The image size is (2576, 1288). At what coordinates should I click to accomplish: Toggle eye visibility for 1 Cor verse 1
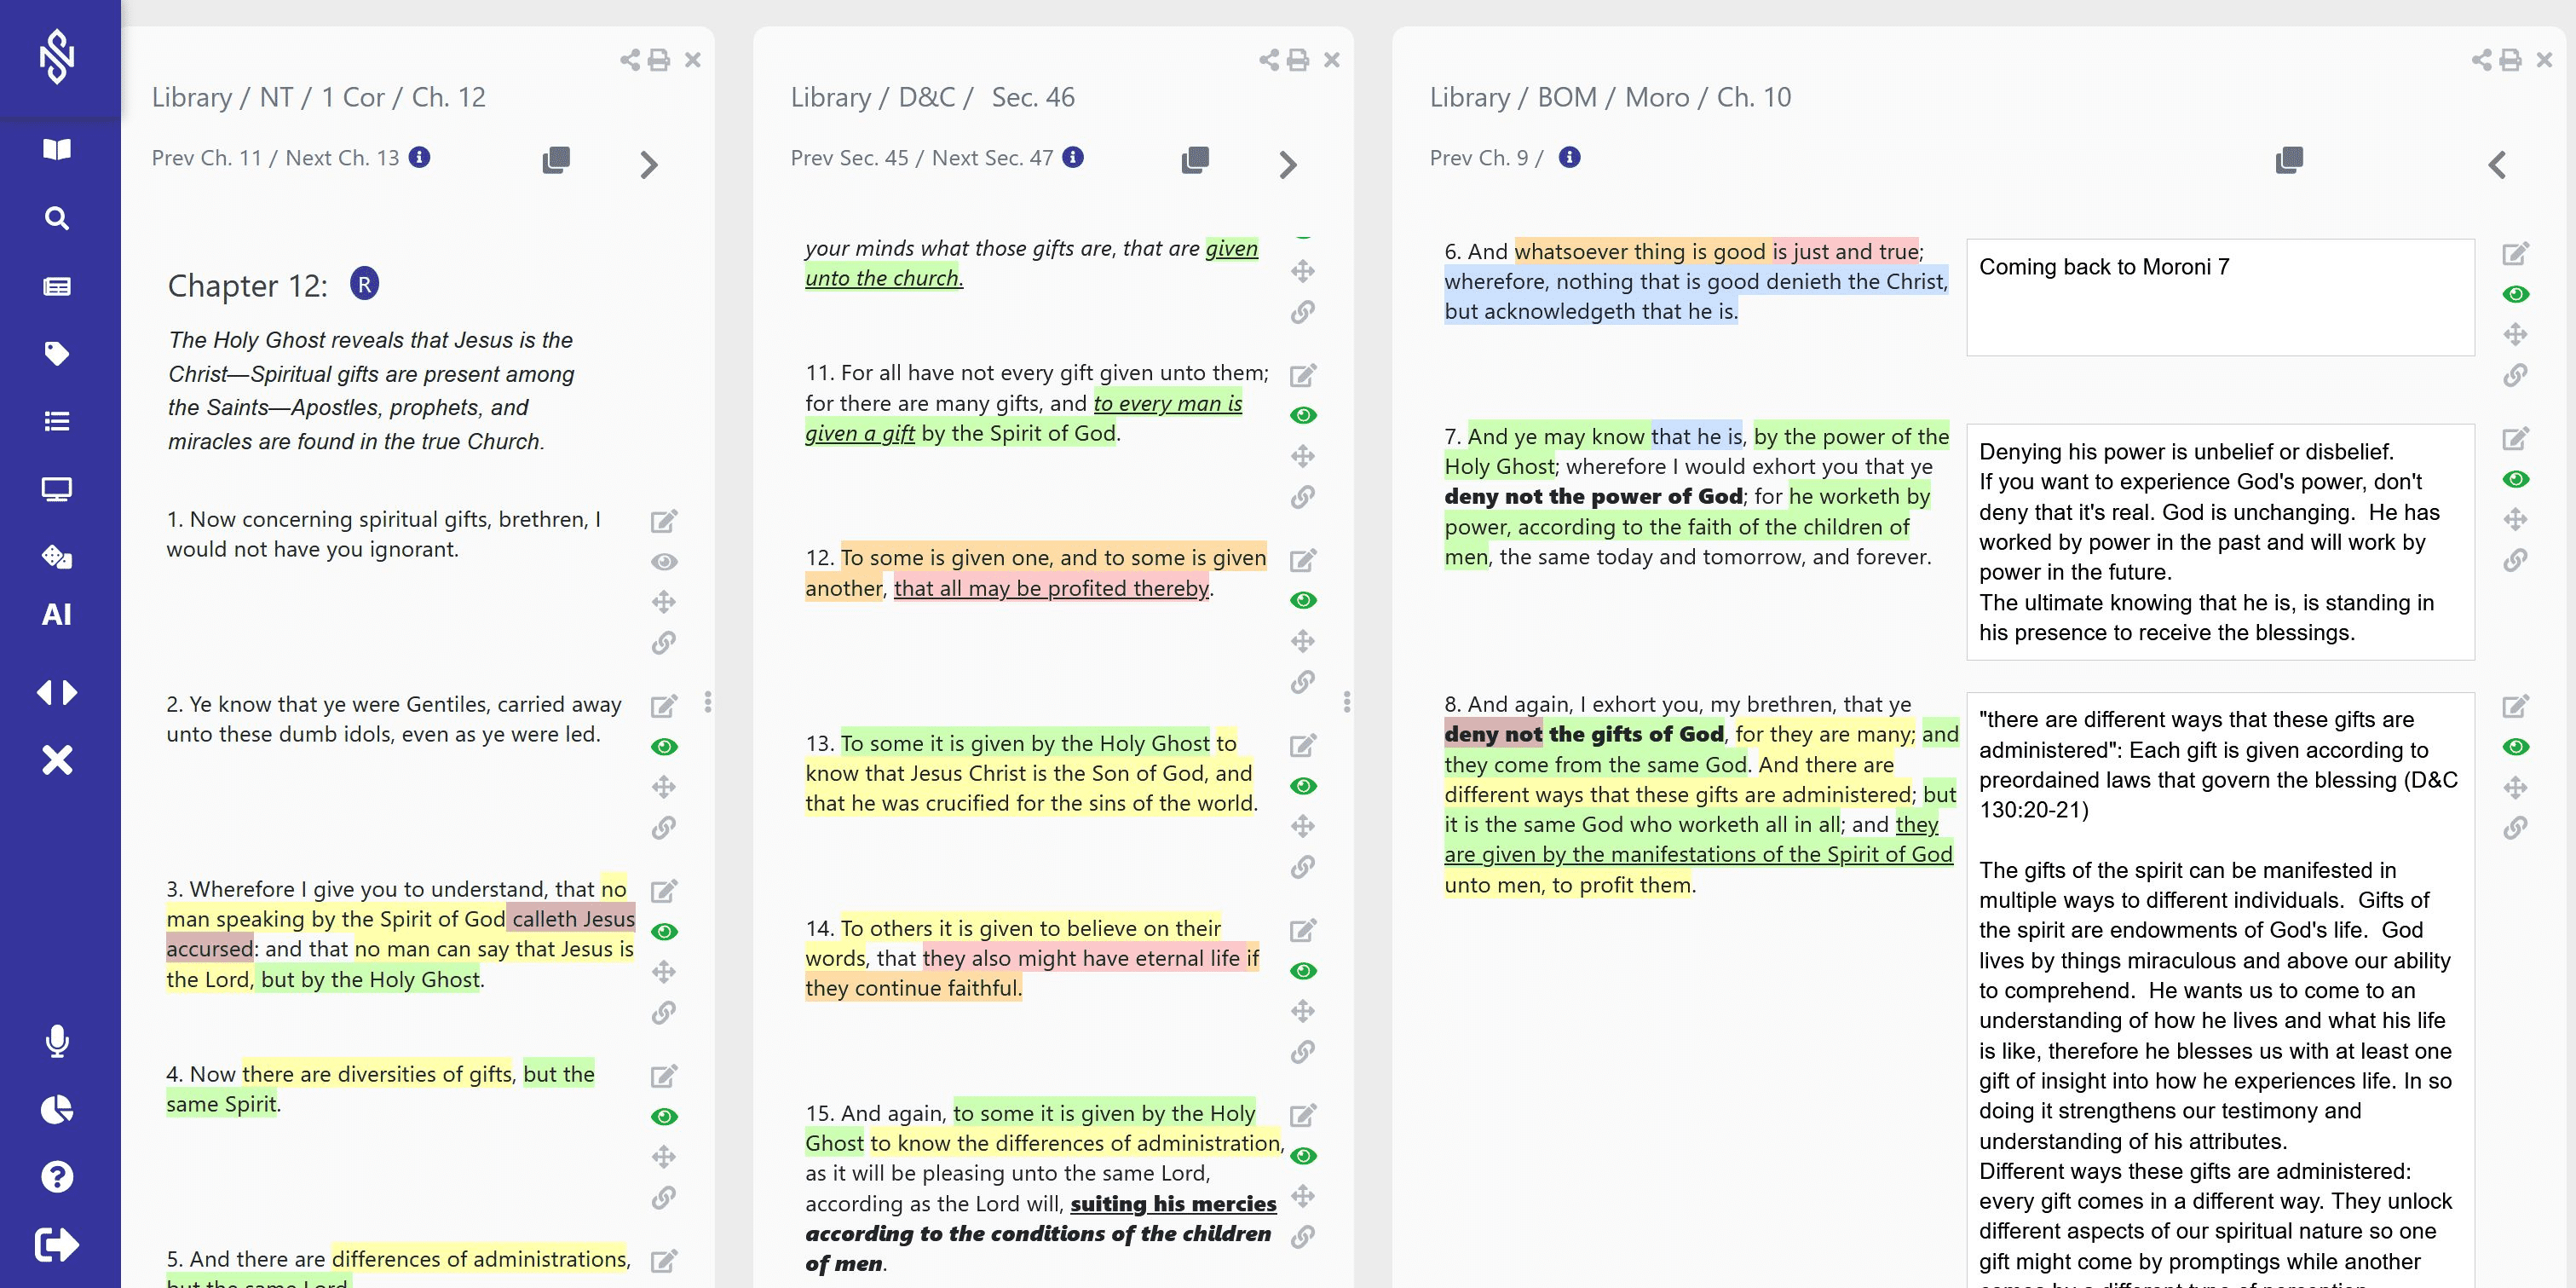[x=664, y=561]
